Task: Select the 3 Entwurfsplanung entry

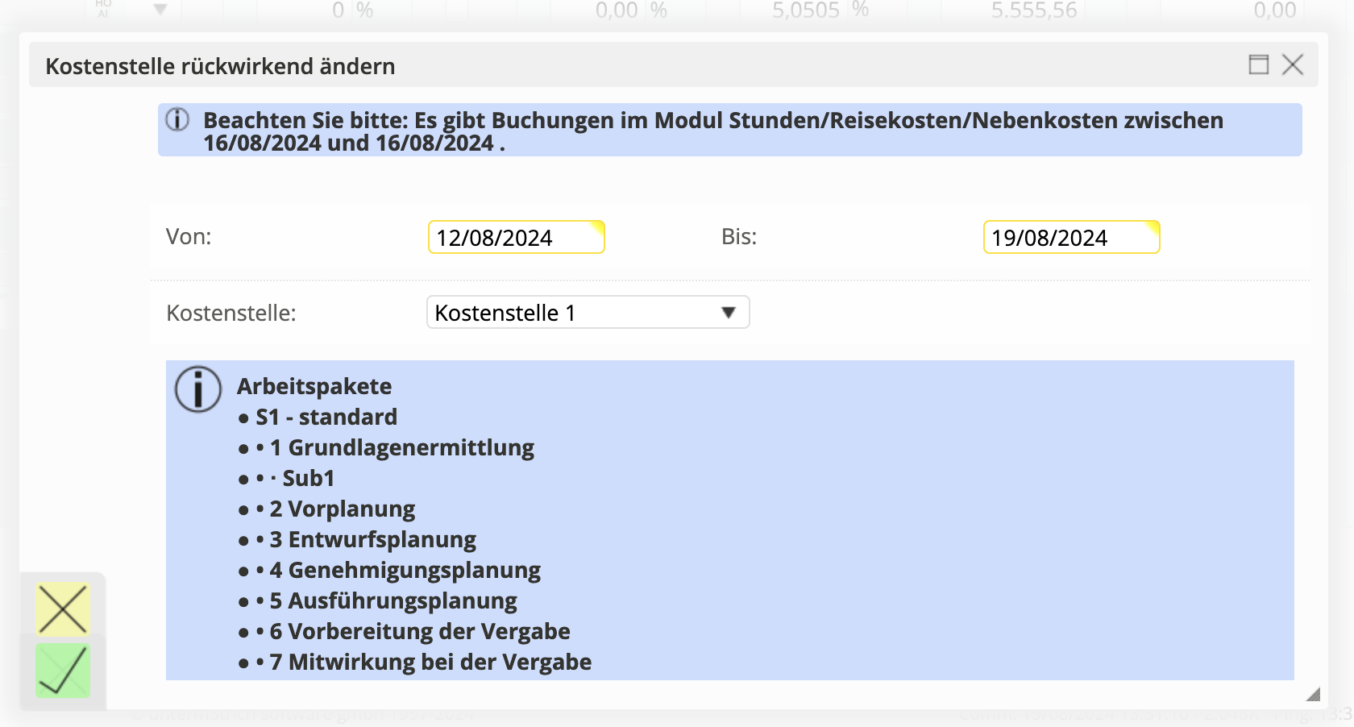Action: click(x=372, y=540)
